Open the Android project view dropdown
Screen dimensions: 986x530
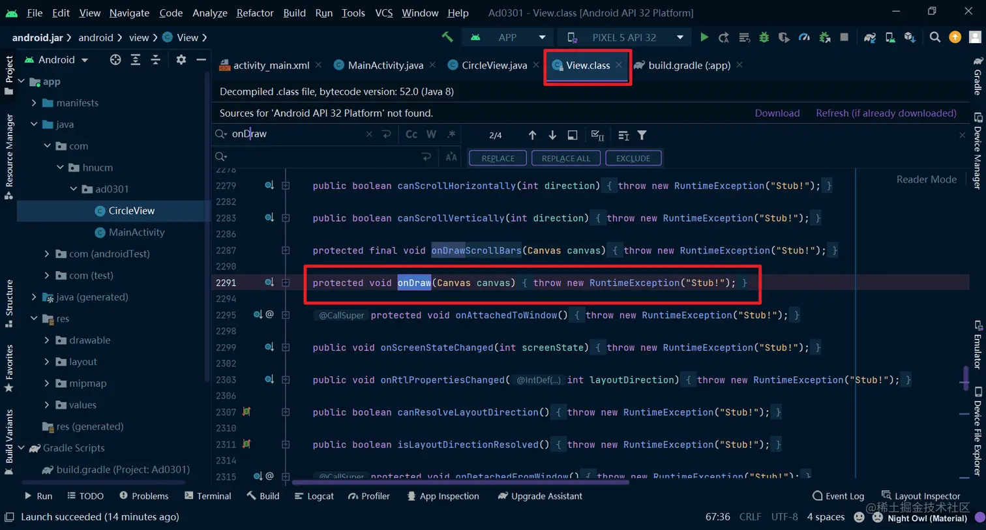56,59
